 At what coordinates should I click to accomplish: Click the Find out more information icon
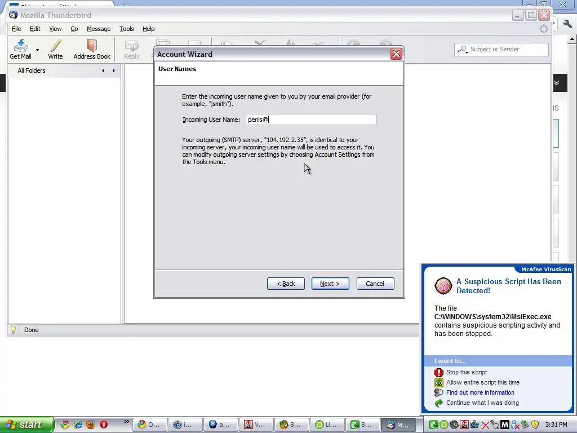438,393
